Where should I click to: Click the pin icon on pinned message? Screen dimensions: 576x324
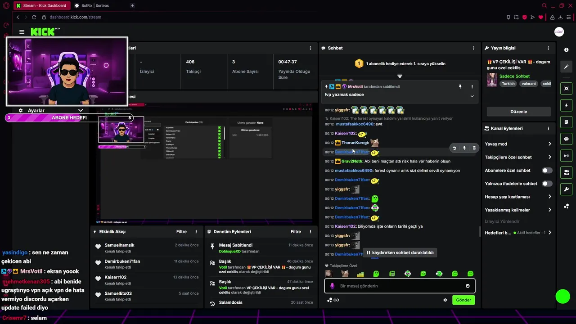(x=460, y=86)
